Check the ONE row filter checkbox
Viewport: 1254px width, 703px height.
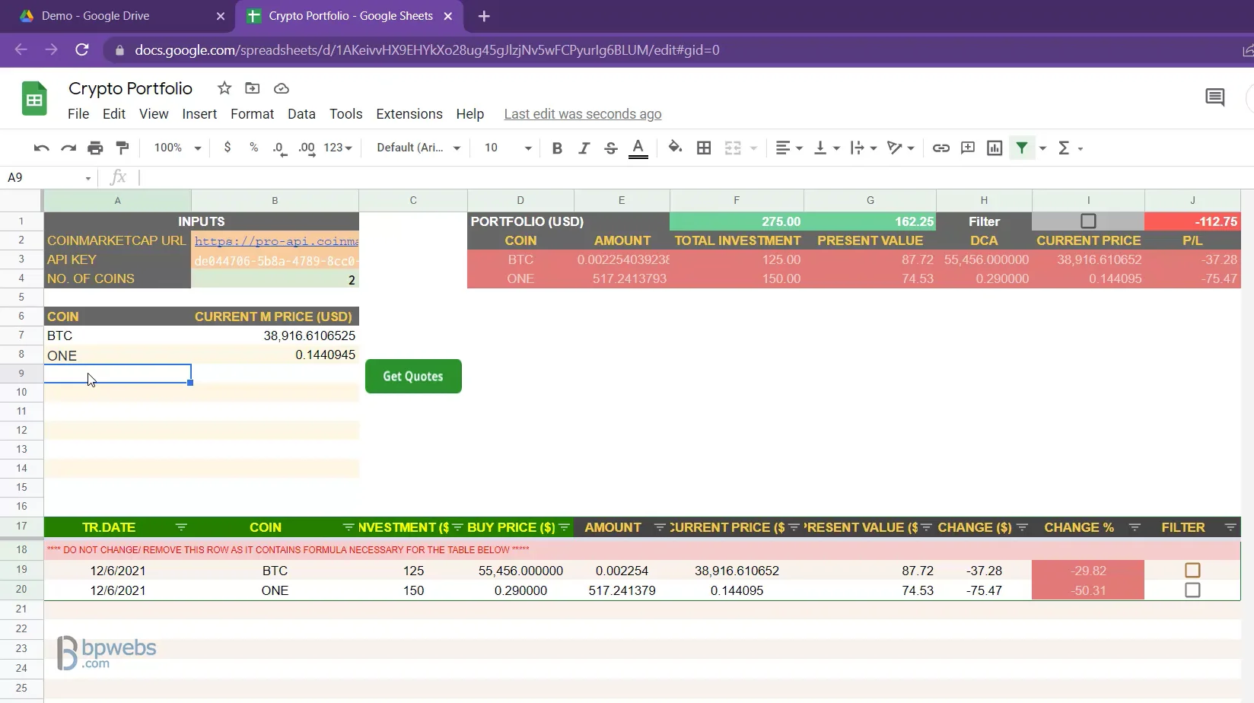point(1192,590)
